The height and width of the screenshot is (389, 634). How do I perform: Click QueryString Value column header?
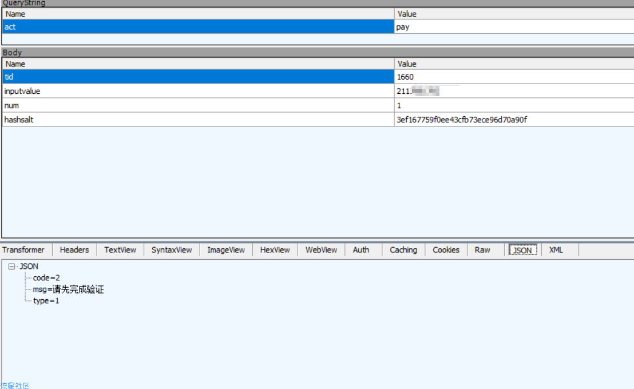click(514, 14)
